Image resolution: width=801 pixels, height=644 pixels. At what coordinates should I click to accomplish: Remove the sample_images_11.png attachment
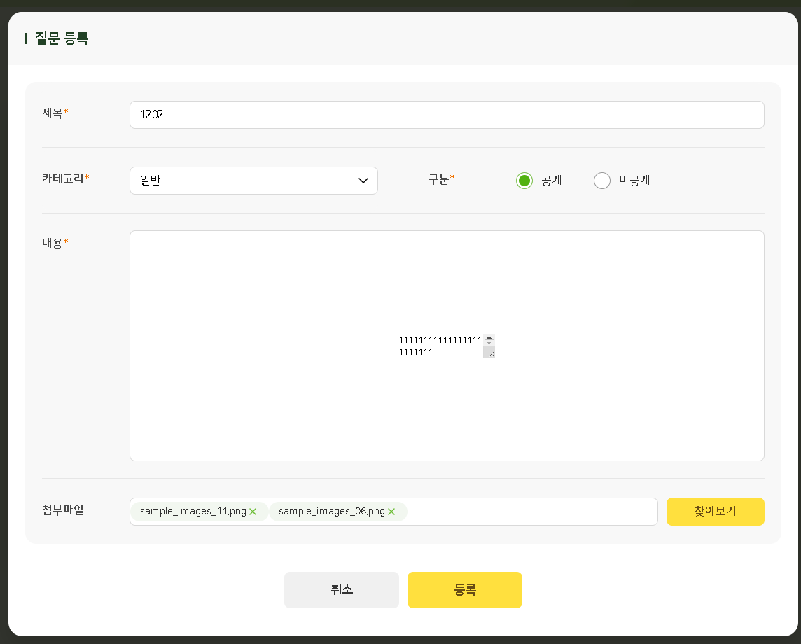click(253, 512)
